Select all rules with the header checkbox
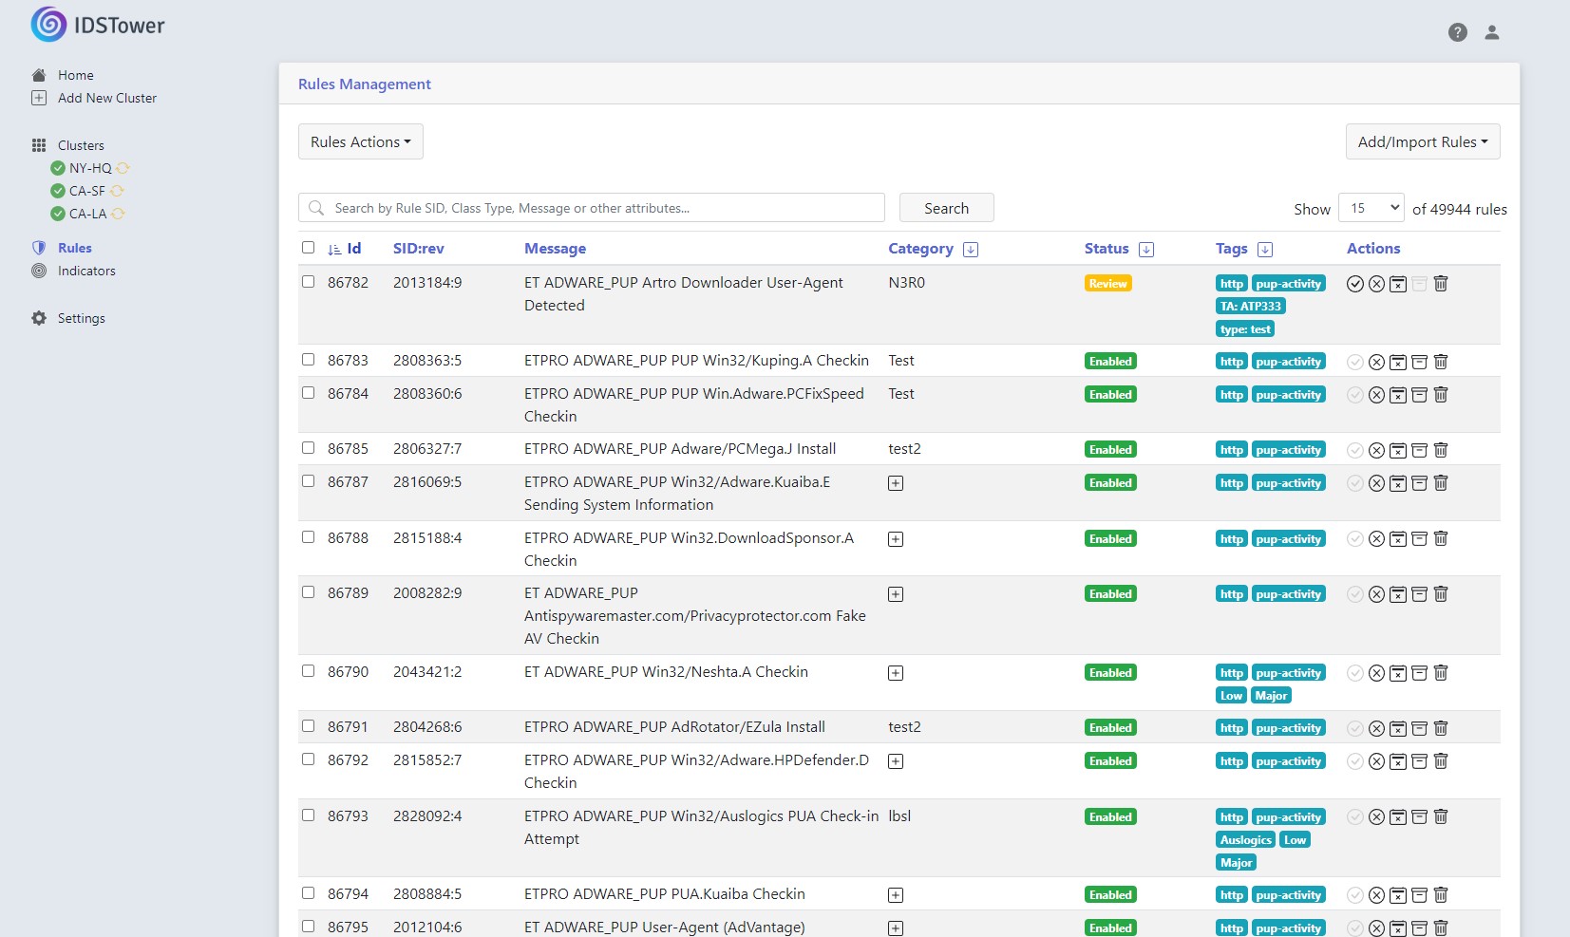The width and height of the screenshot is (1570, 937). point(308,248)
